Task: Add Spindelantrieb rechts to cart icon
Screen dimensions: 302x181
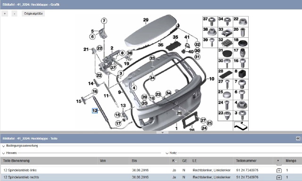Action: 279,177
